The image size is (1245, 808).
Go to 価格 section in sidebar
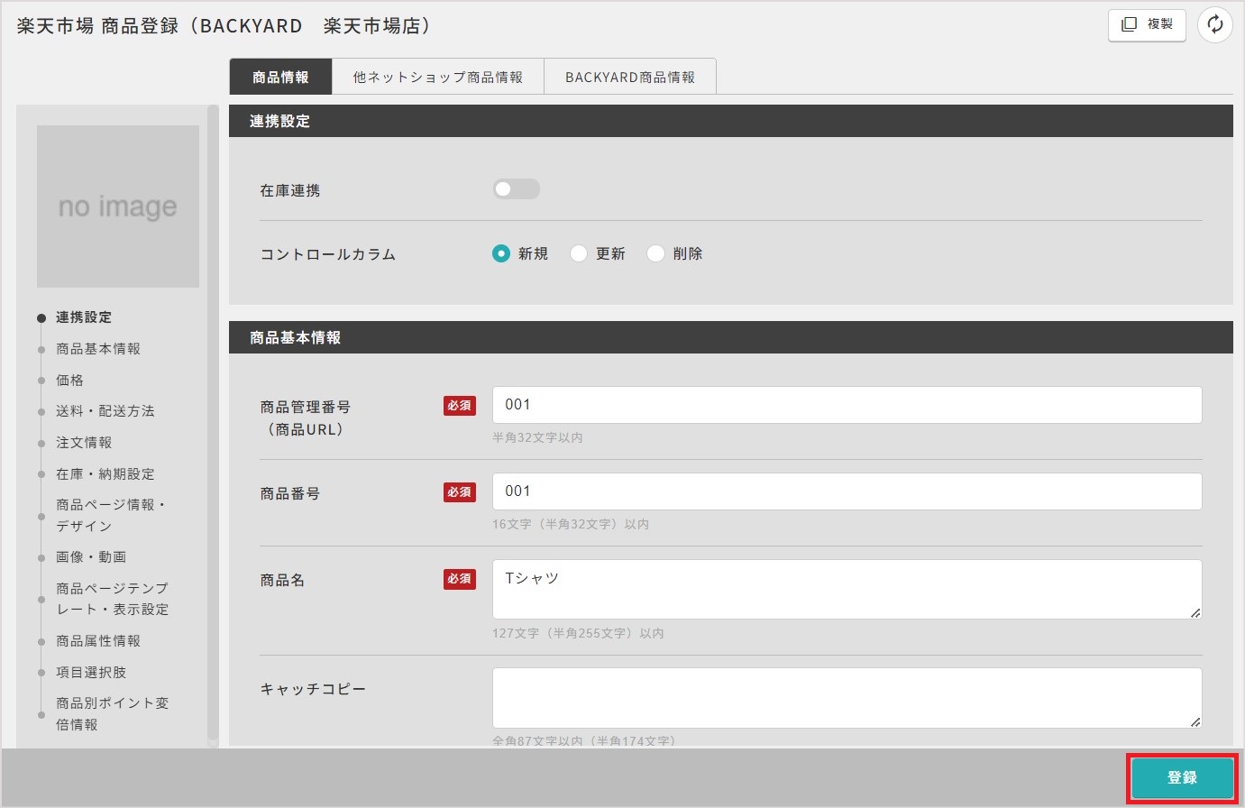69,381
